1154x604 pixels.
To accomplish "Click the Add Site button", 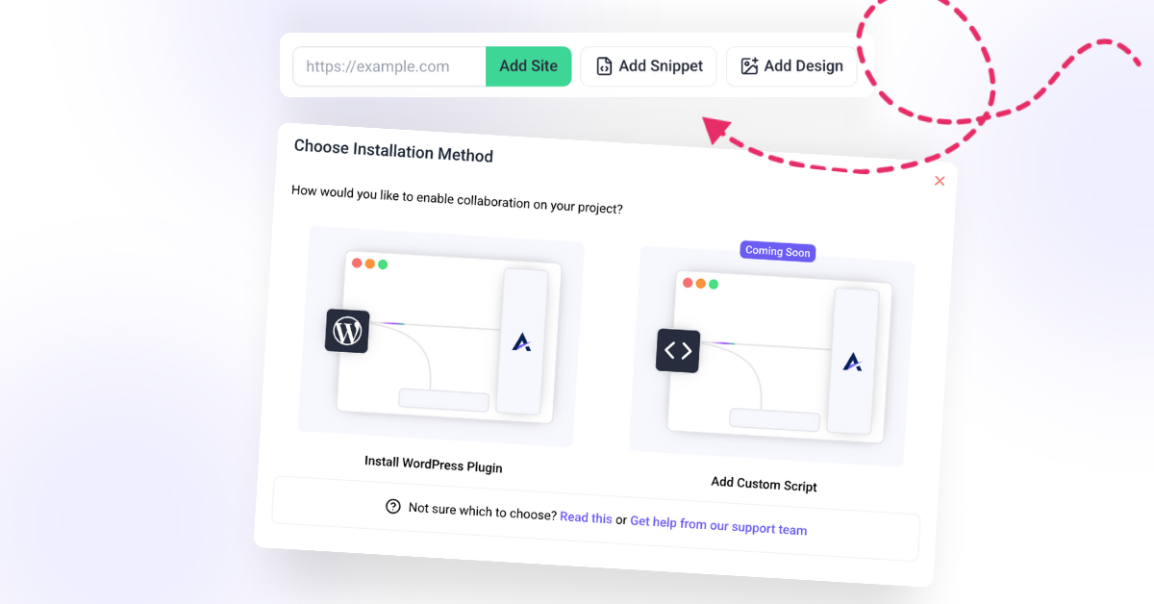I will tap(529, 66).
